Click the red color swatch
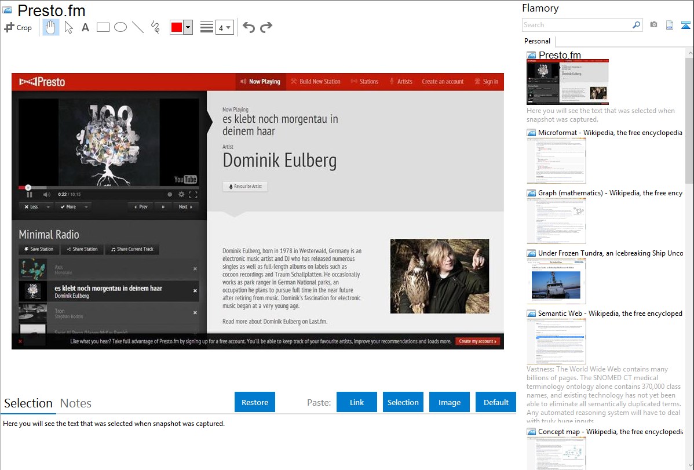The image size is (694, 470). click(x=177, y=27)
